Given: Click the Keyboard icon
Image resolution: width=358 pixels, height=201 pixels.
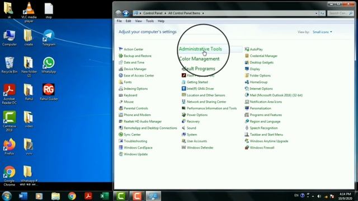Looking at the screenshot, I should tap(121, 95).
